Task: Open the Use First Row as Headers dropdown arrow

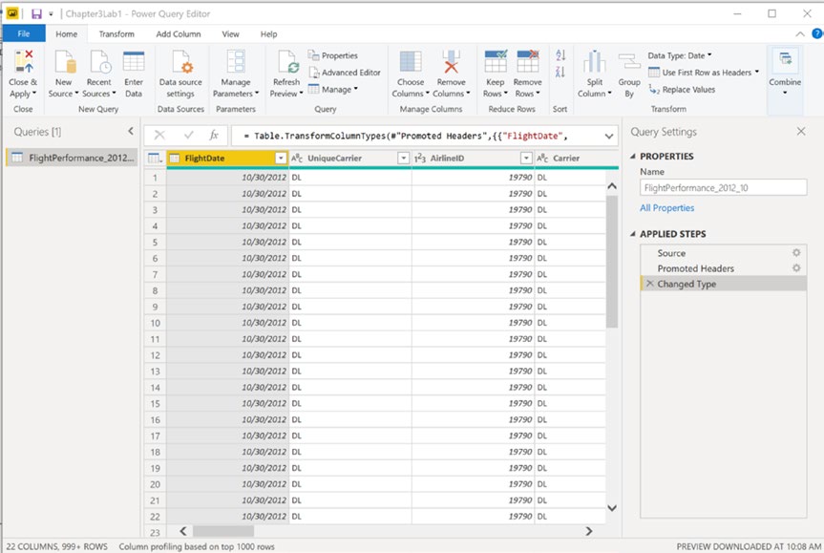Action: [x=757, y=72]
